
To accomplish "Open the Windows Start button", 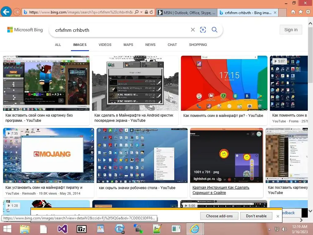I will (x=7, y=229).
